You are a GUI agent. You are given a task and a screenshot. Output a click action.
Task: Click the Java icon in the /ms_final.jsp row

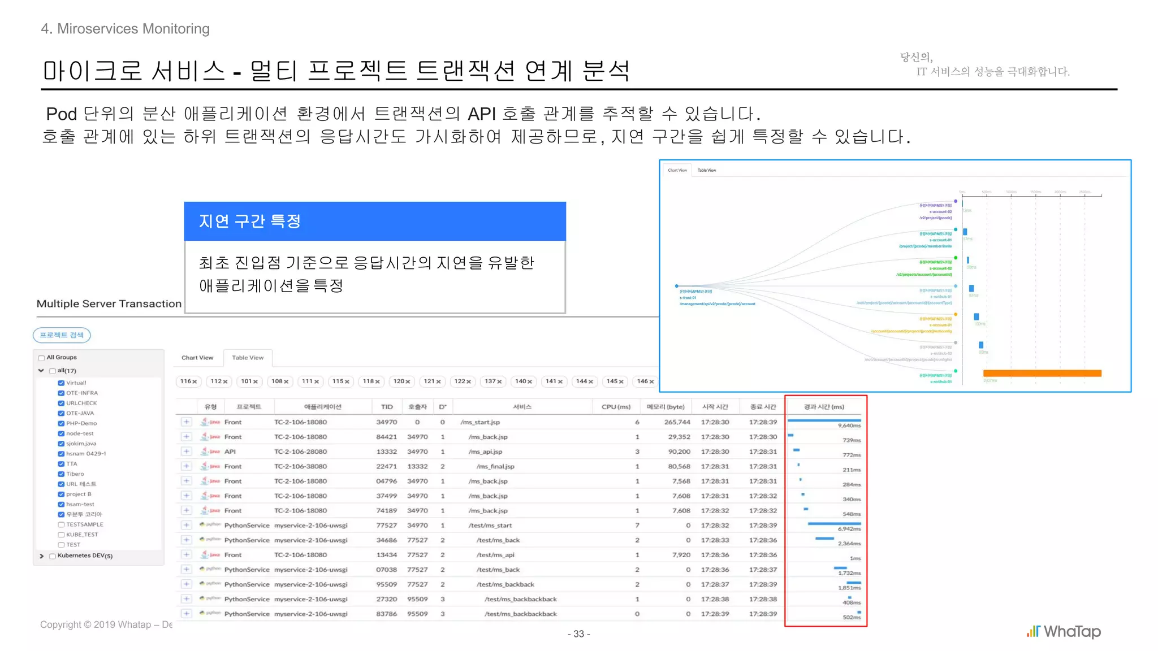tap(210, 466)
